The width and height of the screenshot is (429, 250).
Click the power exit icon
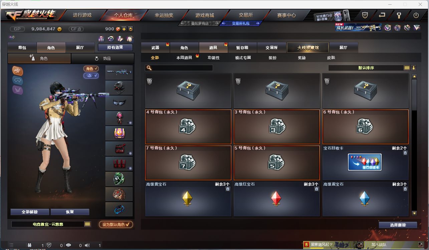pyautogui.click(x=416, y=15)
